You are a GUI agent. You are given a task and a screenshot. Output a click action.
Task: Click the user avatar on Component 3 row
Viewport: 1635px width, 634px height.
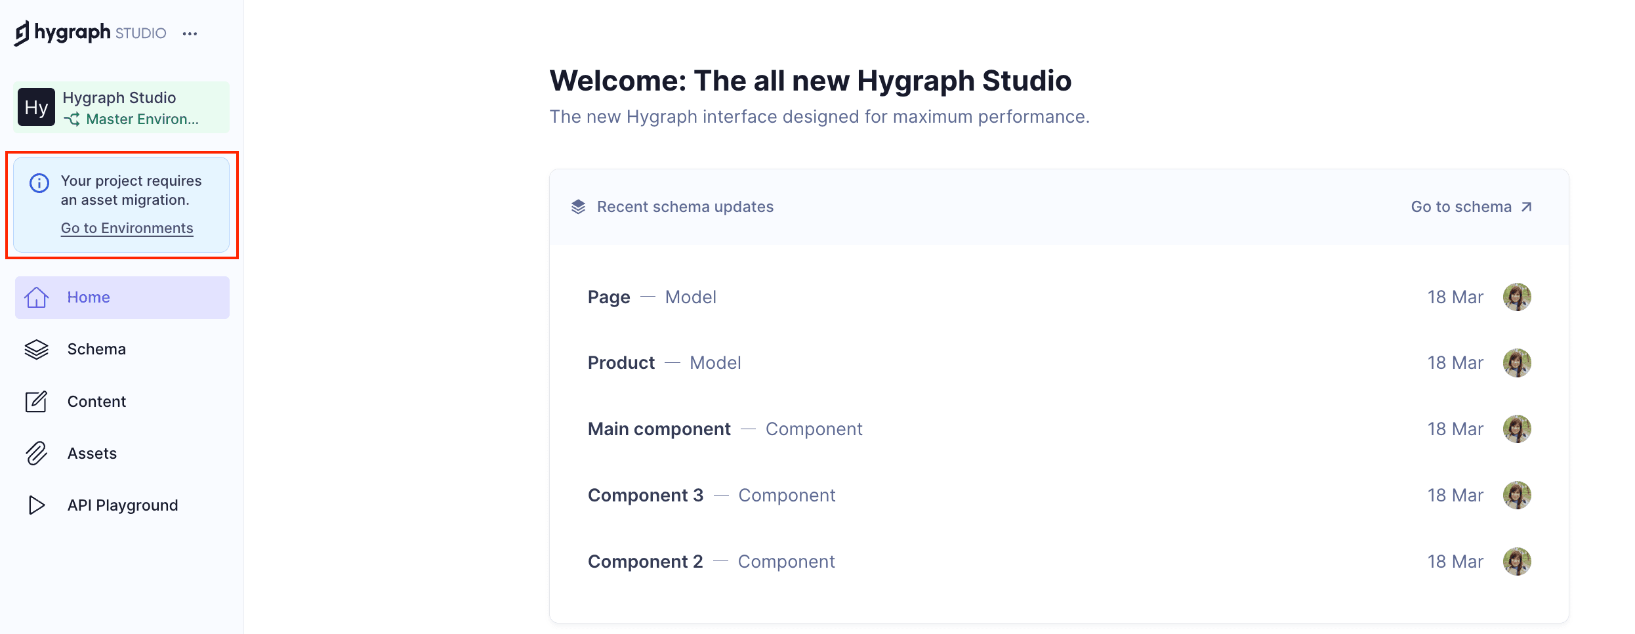coord(1517,496)
